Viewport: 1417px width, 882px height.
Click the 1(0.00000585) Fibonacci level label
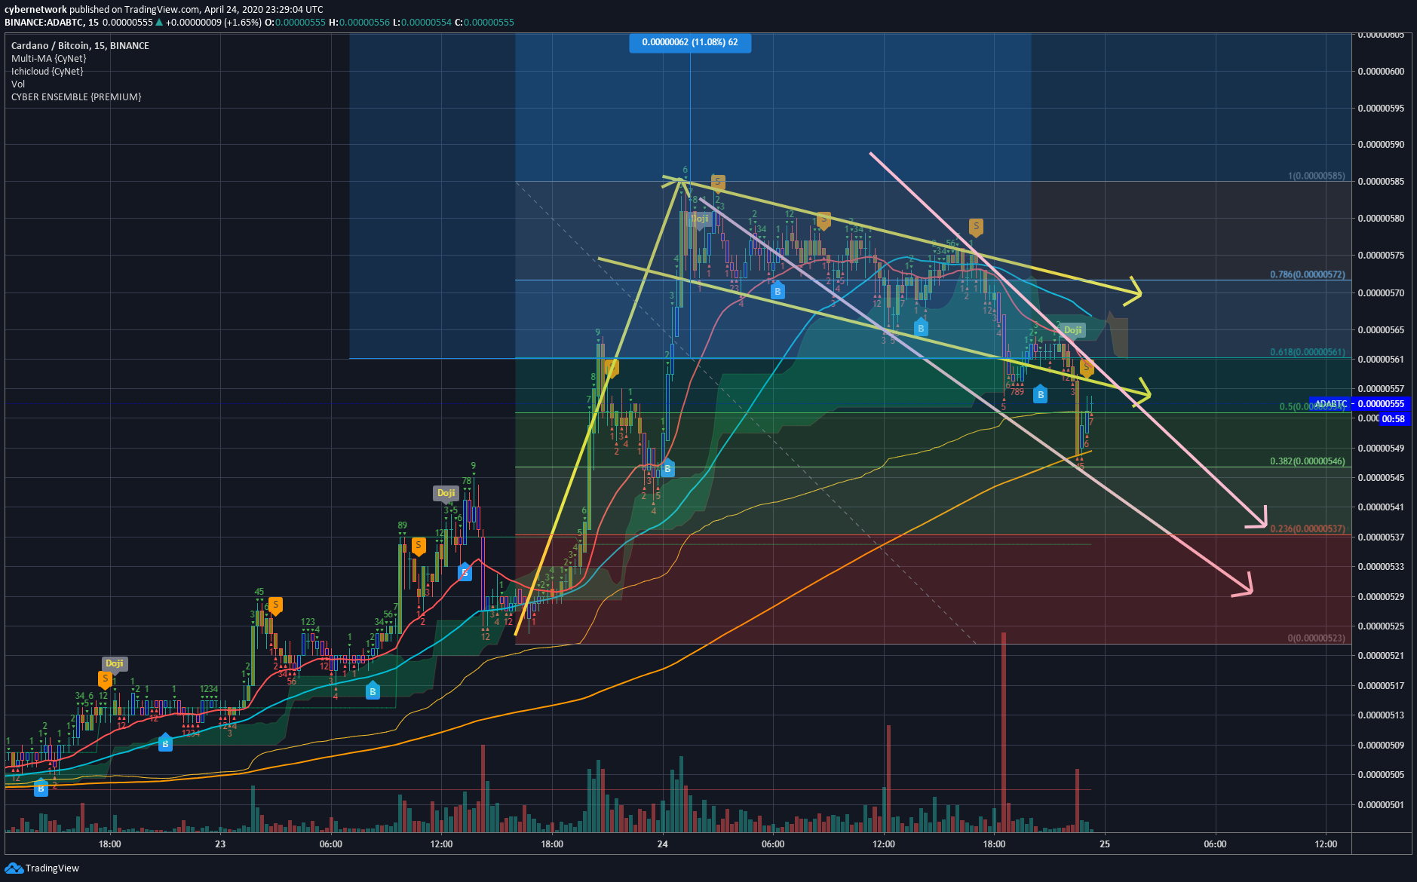1317,176
